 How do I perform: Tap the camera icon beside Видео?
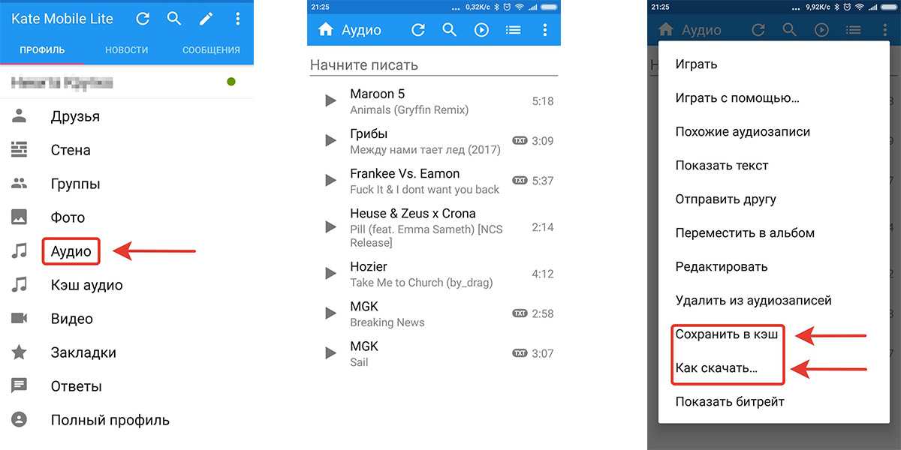coord(19,318)
